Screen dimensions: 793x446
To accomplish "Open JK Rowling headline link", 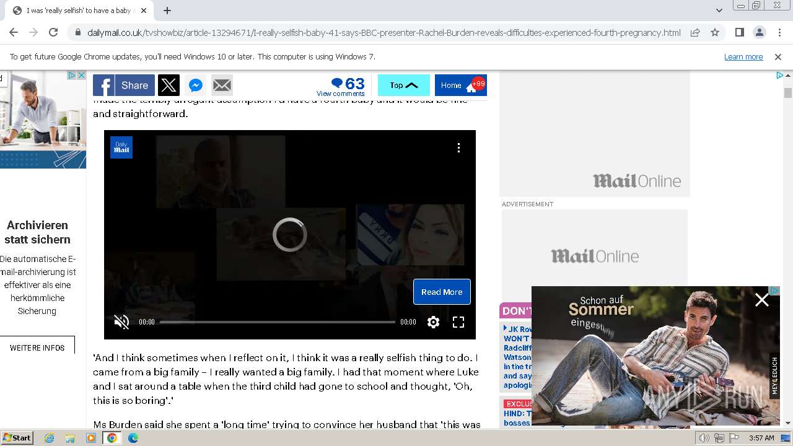I will click(517, 357).
